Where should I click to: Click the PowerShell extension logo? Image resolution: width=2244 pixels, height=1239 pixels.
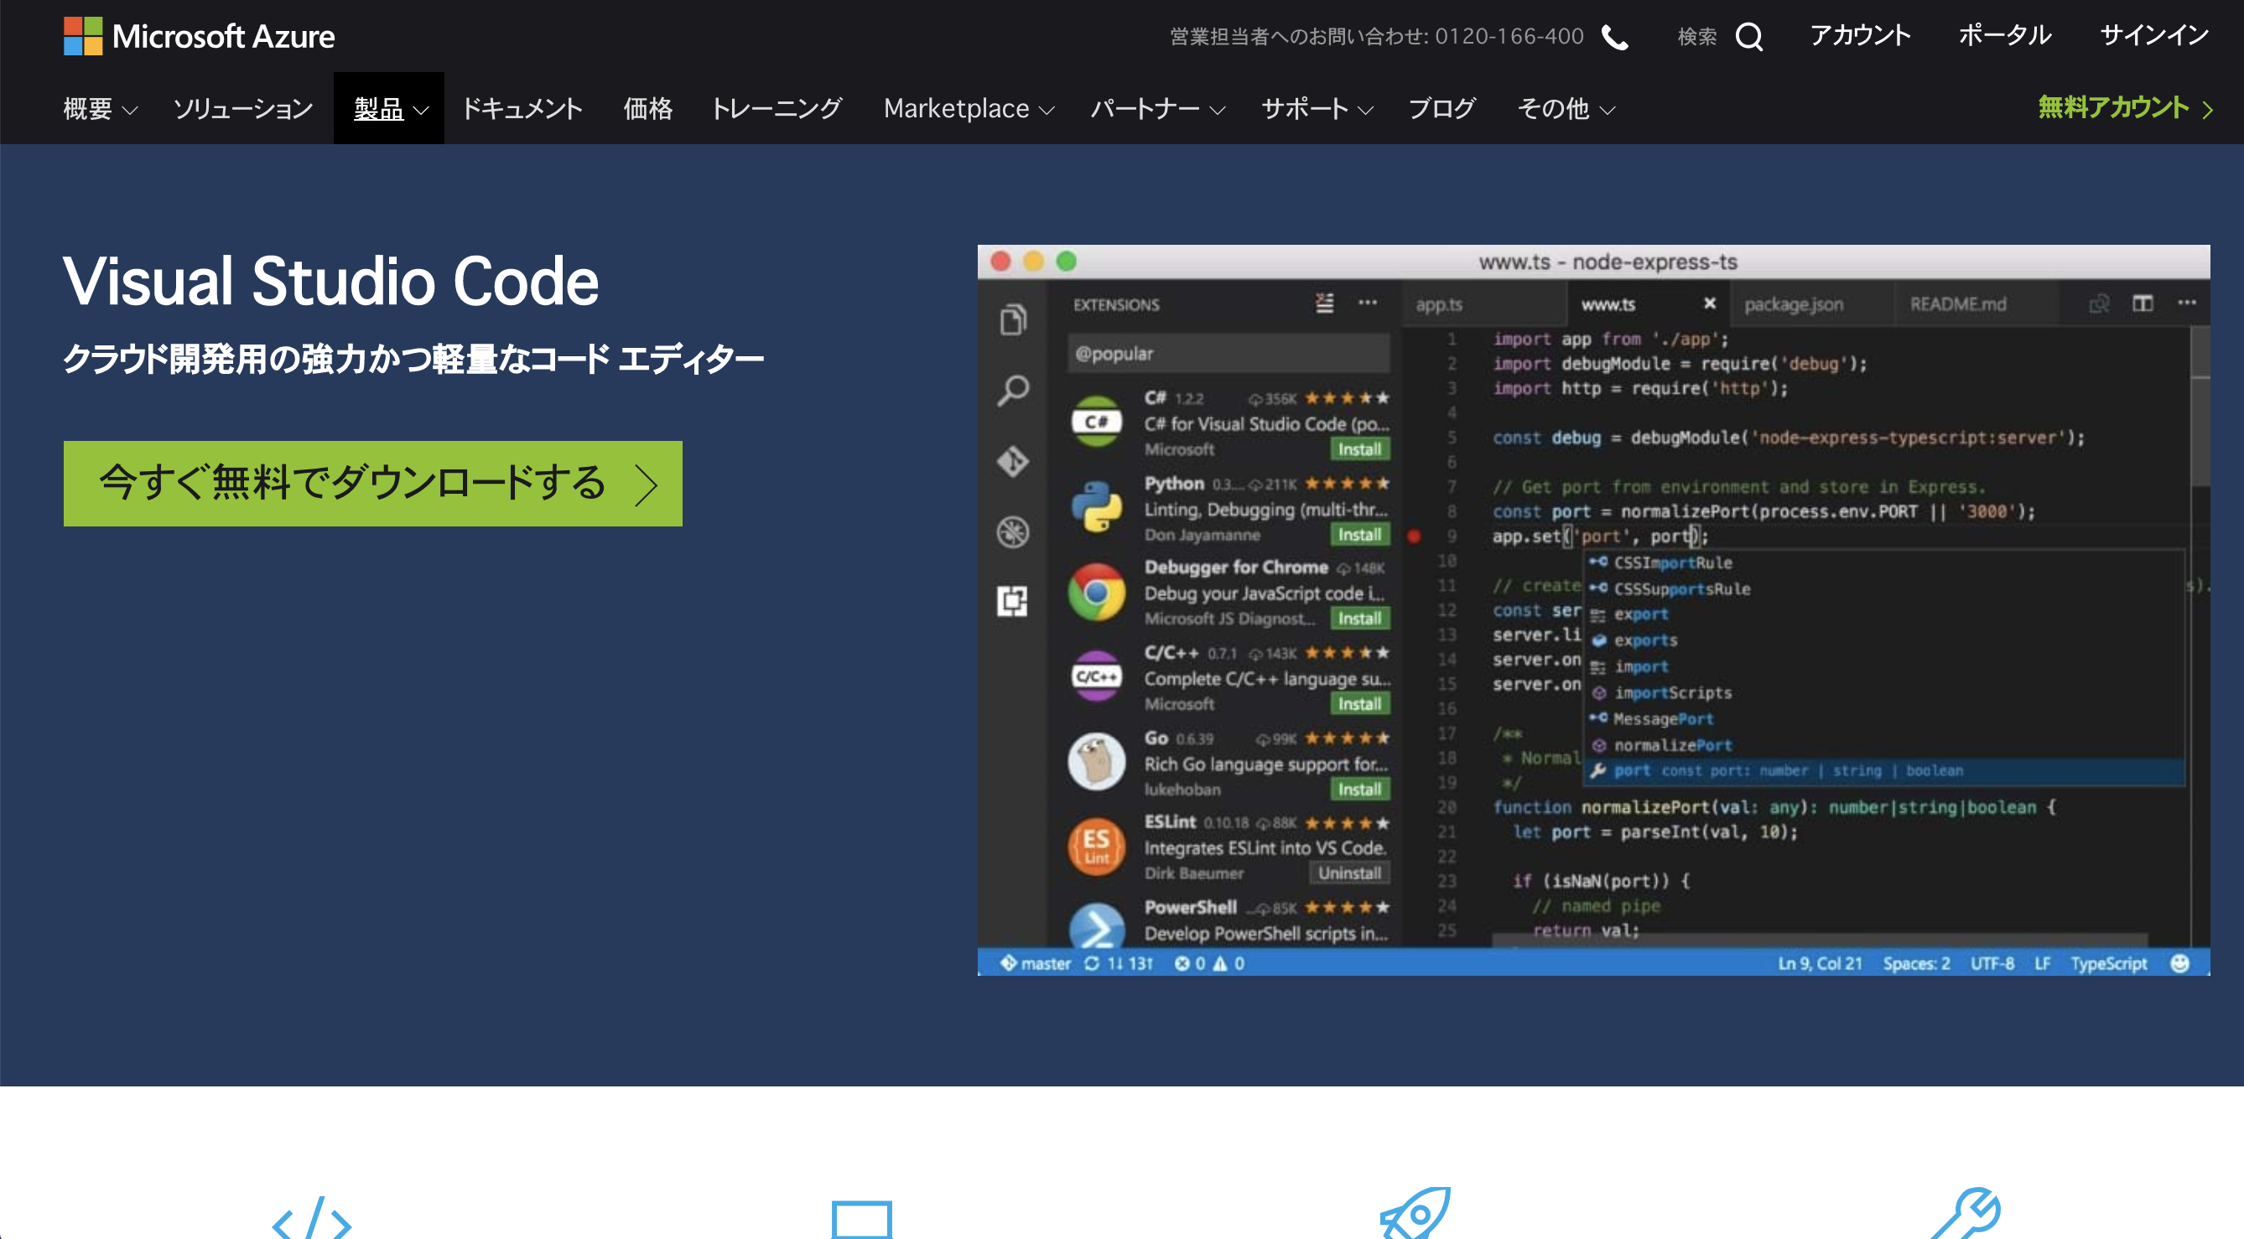(1097, 925)
